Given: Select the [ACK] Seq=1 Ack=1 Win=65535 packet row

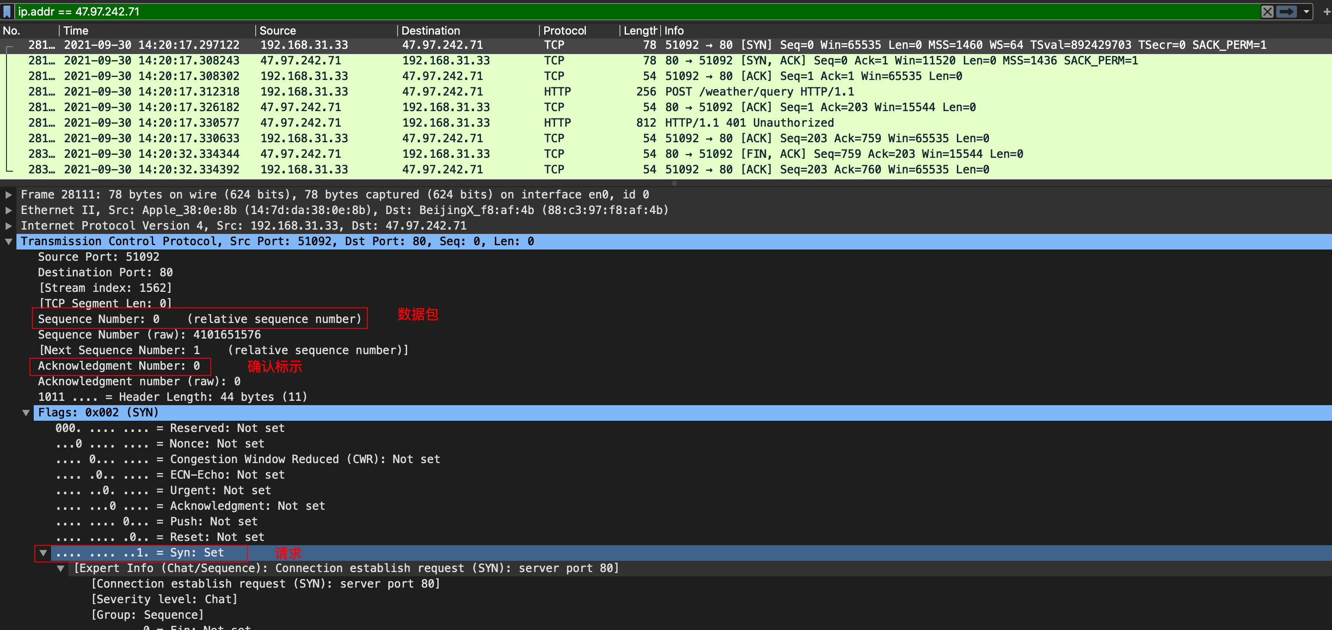Looking at the screenshot, I should [666, 76].
